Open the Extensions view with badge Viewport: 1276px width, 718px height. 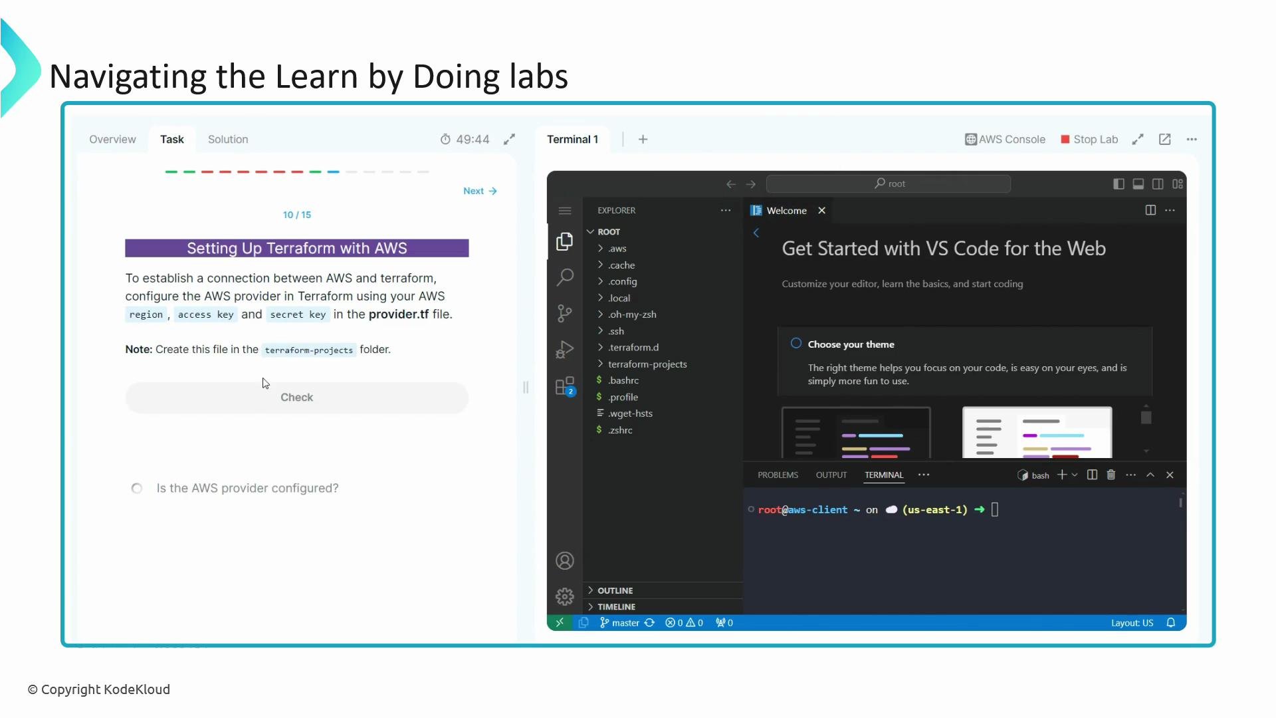565,386
